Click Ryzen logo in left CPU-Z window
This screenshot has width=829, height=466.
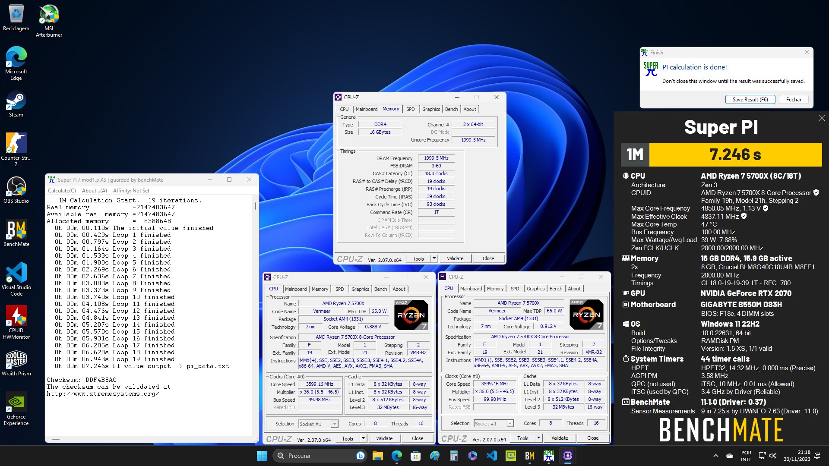[x=411, y=315]
